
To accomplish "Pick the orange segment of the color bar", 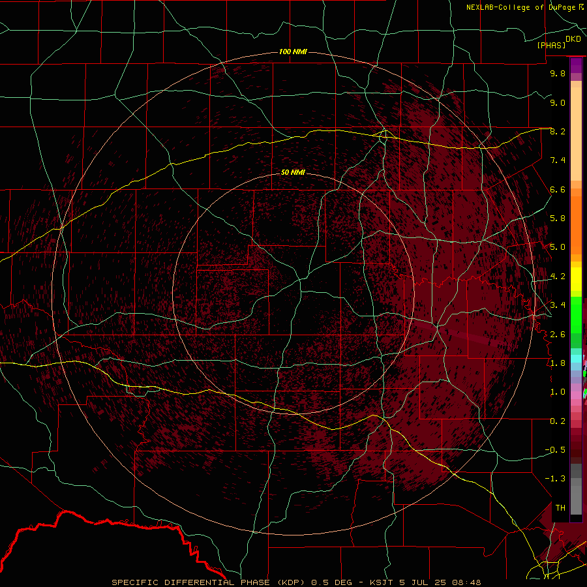I will (576, 224).
